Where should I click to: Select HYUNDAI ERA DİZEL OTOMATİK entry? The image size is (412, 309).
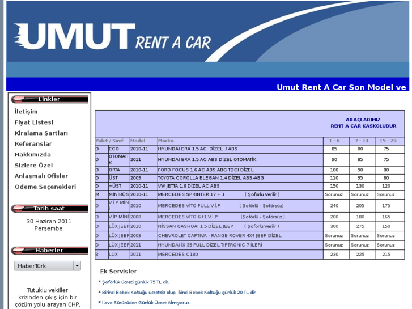tap(249, 160)
